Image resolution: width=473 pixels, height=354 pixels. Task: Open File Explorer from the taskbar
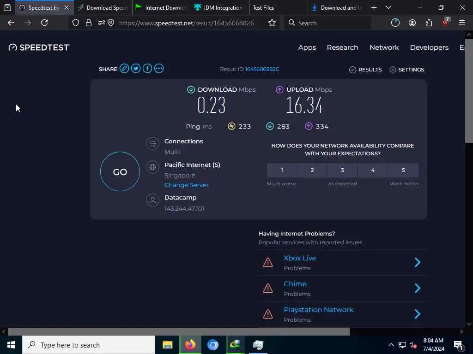167,345
